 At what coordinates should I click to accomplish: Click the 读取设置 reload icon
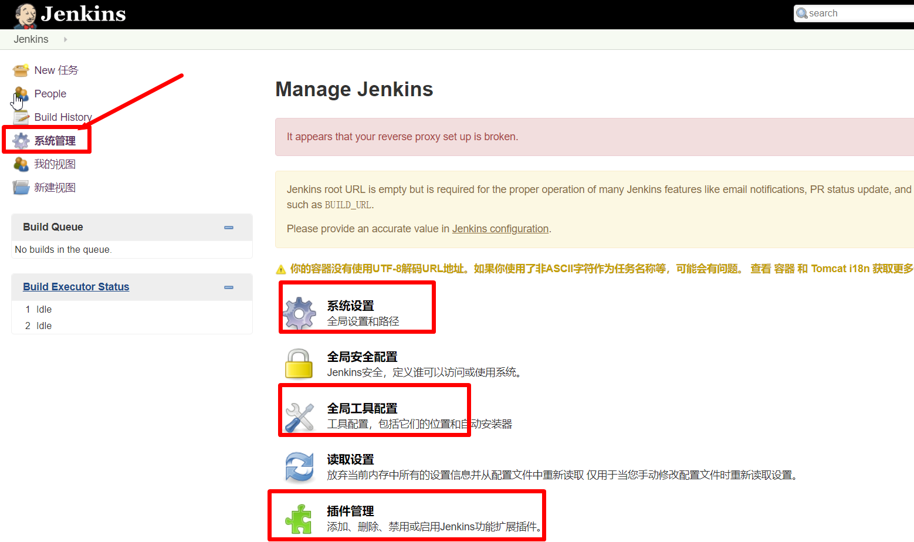coord(300,468)
